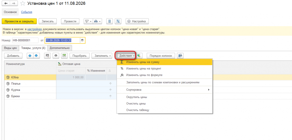Click the Провести button
Image resolution: width=292 pixels, height=140 pixels.
click(70, 21)
